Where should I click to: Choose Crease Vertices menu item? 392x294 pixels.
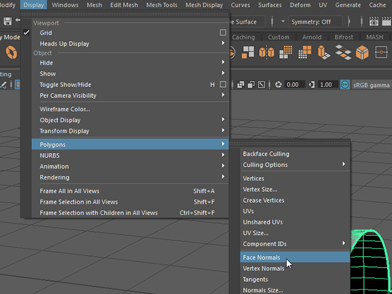pyautogui.click(x=295, y=200)
